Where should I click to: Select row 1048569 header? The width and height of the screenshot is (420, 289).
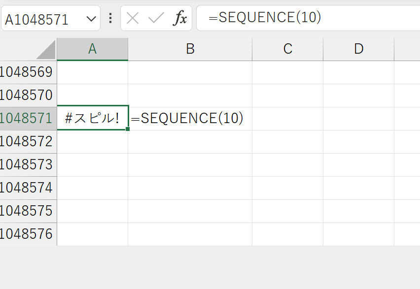tap(28, 72)
